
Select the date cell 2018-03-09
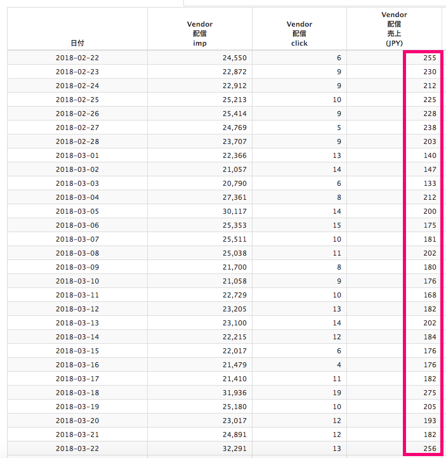(77, 267)
